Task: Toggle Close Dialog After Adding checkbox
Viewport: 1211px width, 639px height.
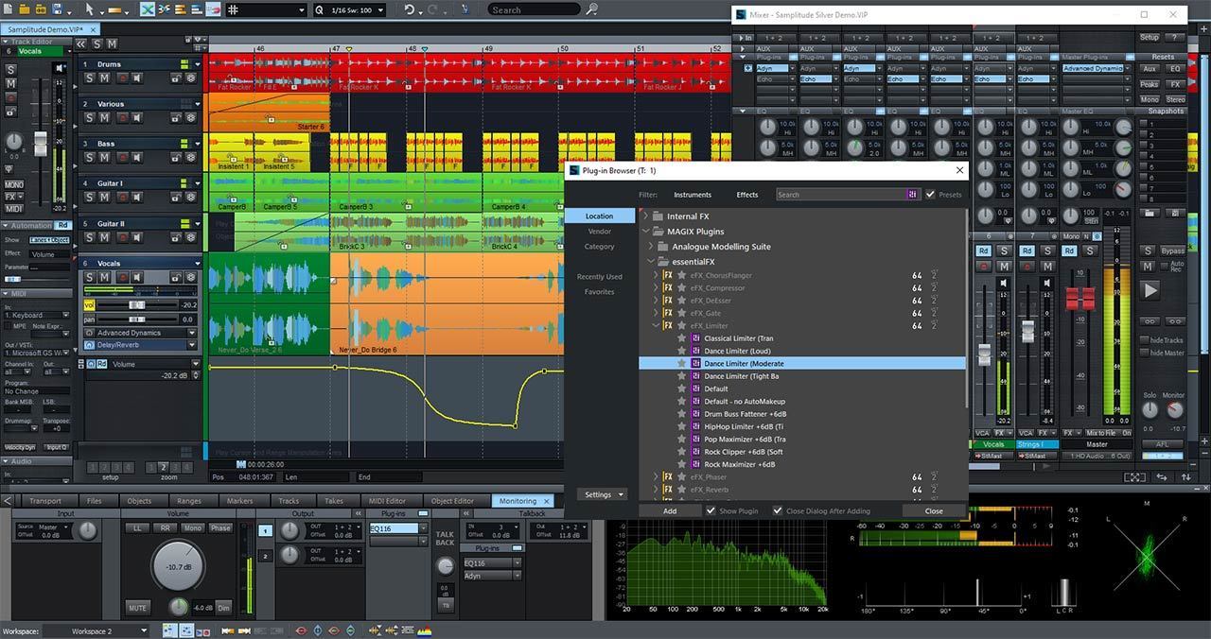Action: pyautogui.click(x=778, y=510)
